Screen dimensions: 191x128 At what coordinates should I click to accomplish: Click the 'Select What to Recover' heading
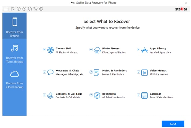point(107,21)
